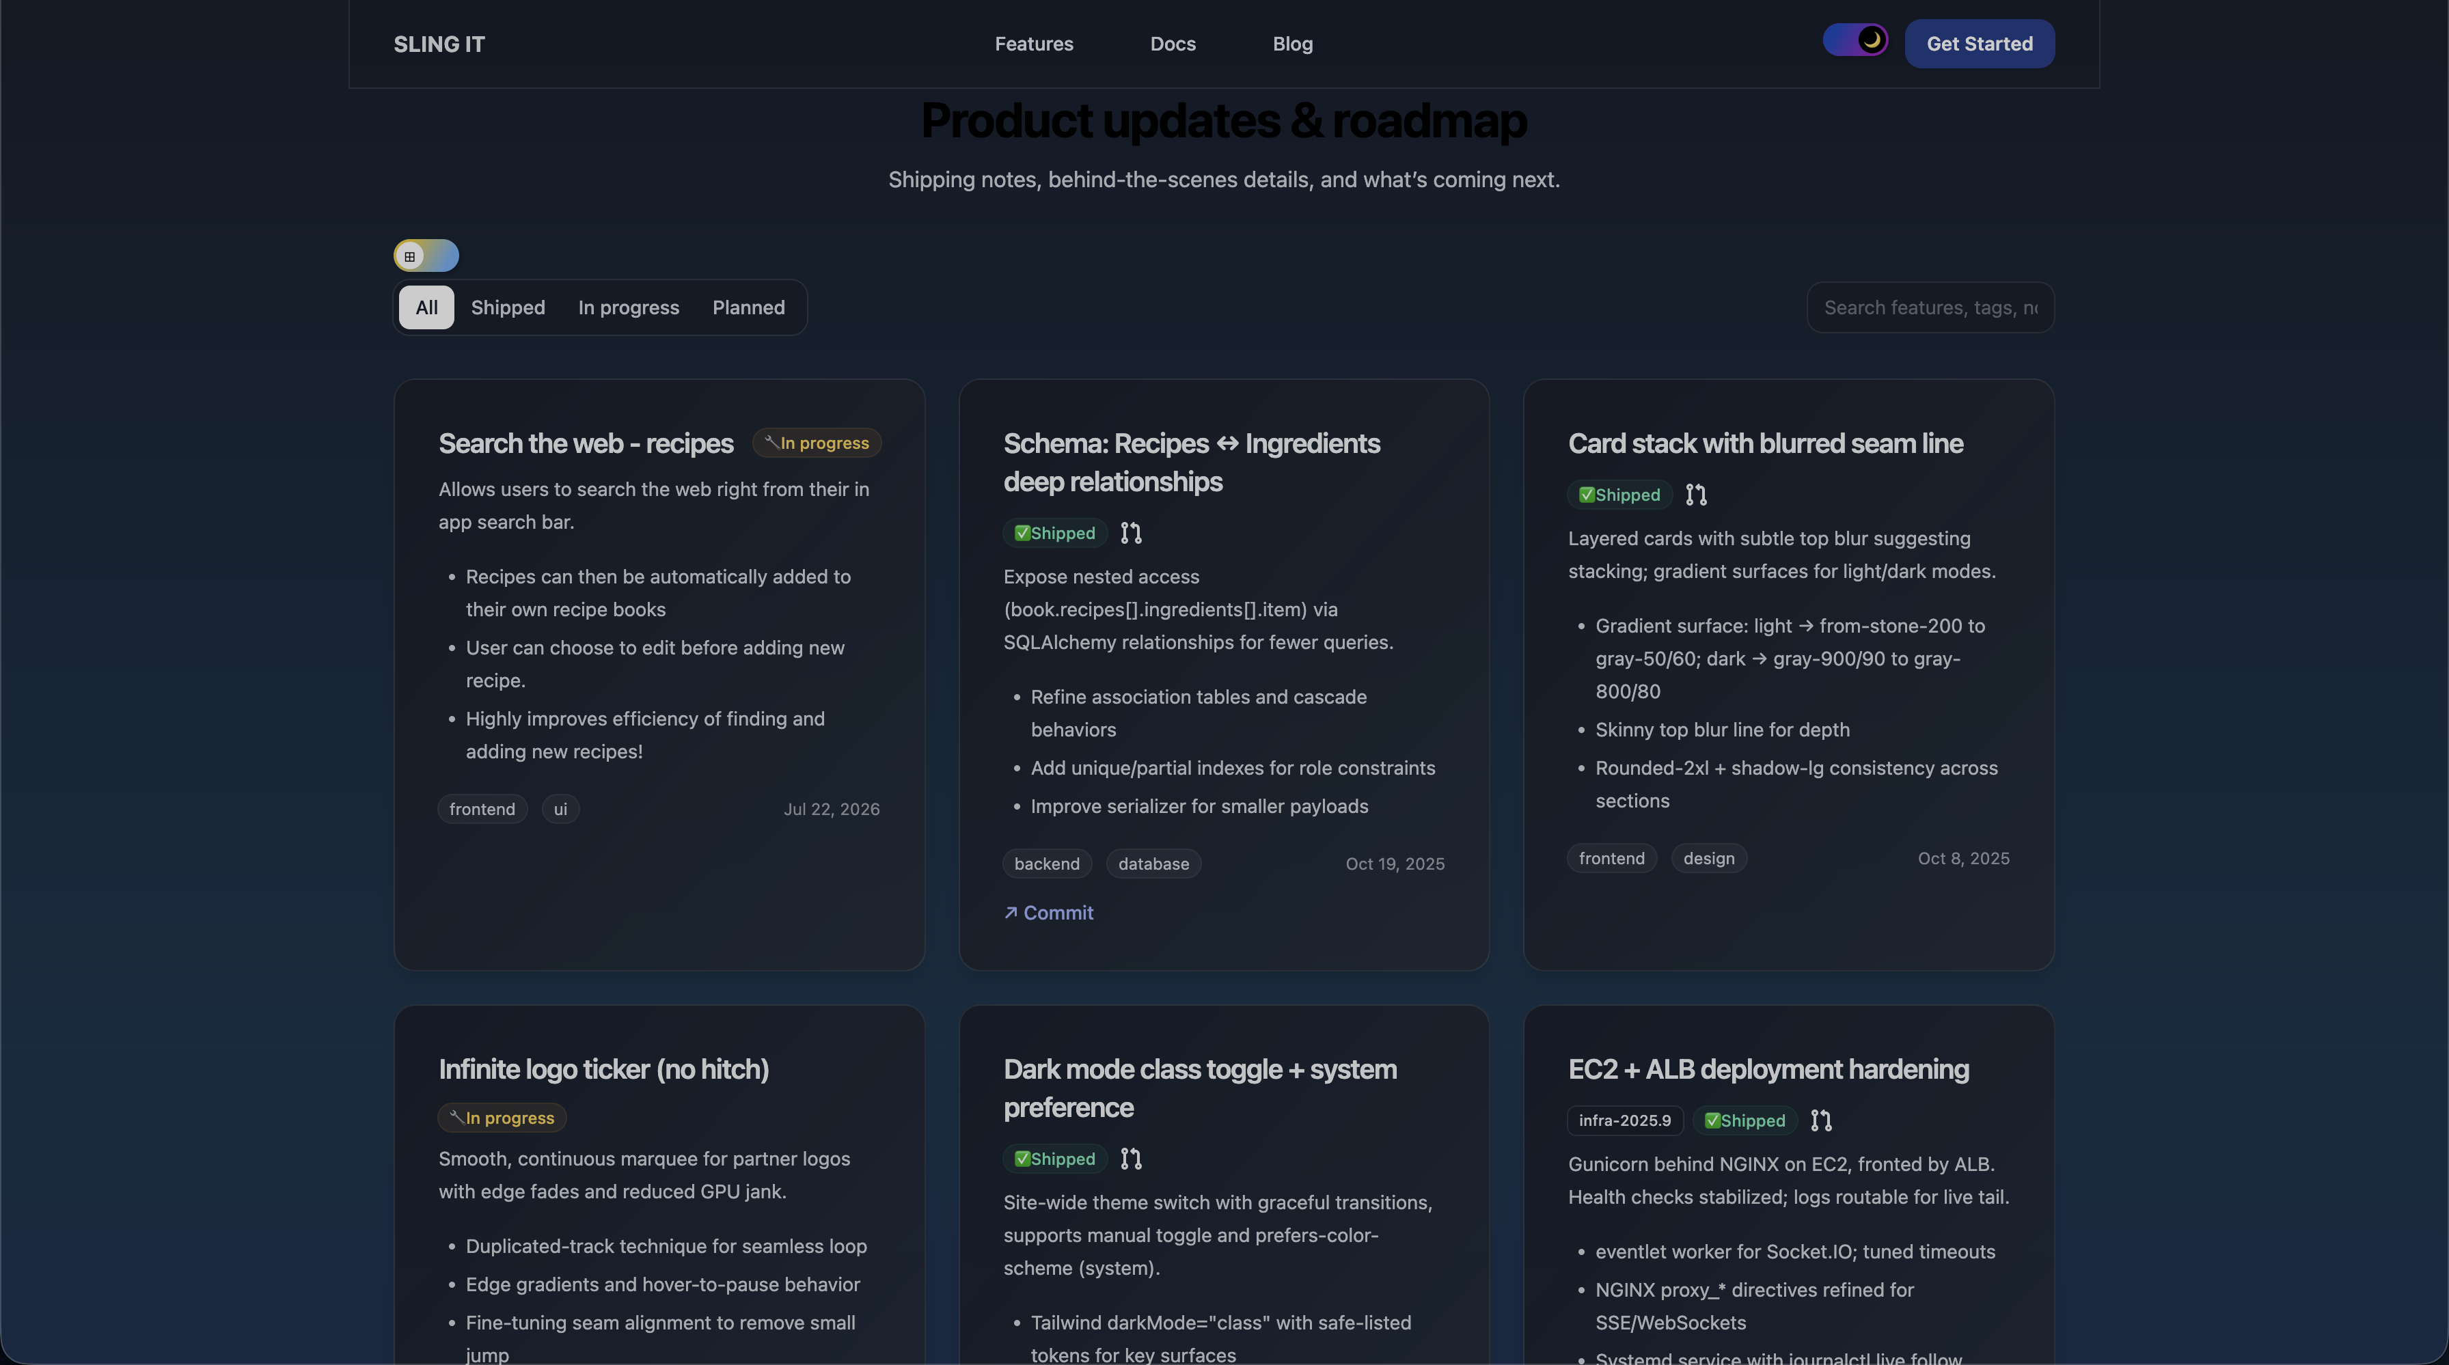The width and height of the screenshot is (2449, 1365).
Task: Open the Features nav link
Action: click(1033, 44)
